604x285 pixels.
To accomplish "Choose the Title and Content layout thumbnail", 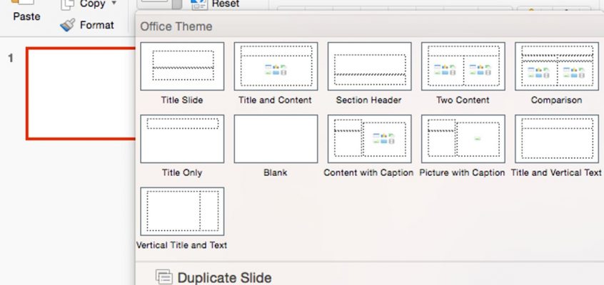I will (276, 66).
